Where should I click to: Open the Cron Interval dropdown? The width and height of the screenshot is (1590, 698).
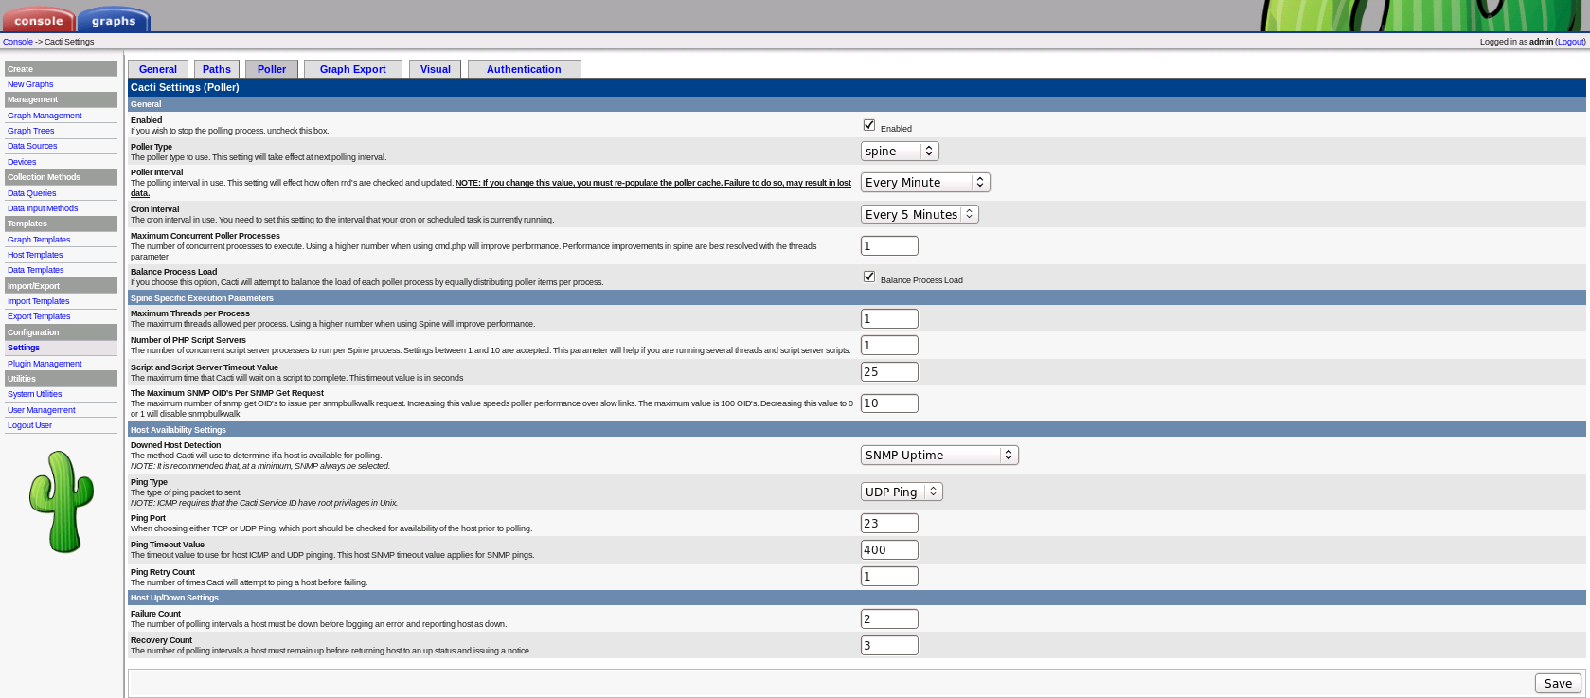(920, 214)
